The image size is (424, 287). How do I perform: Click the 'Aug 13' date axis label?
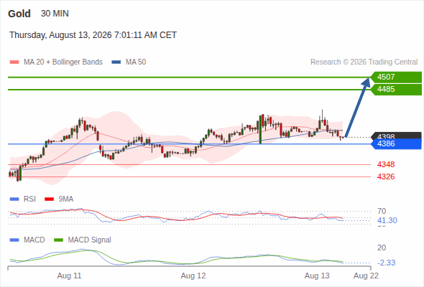click(317, 276)
